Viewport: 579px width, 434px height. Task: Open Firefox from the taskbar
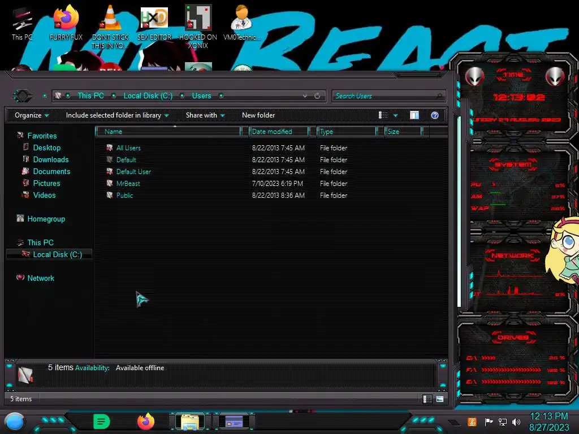[146, 422]
